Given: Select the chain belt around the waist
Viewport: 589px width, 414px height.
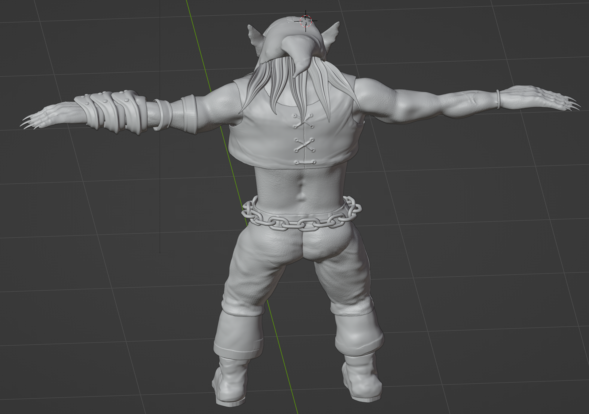Looking at the screenshot, I should tap(302, 214).
